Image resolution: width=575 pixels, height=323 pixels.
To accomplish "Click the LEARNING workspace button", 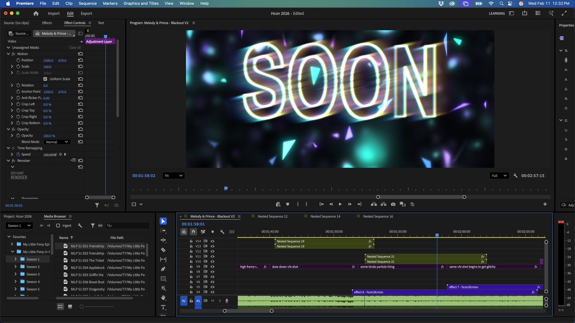I will 497,13.
